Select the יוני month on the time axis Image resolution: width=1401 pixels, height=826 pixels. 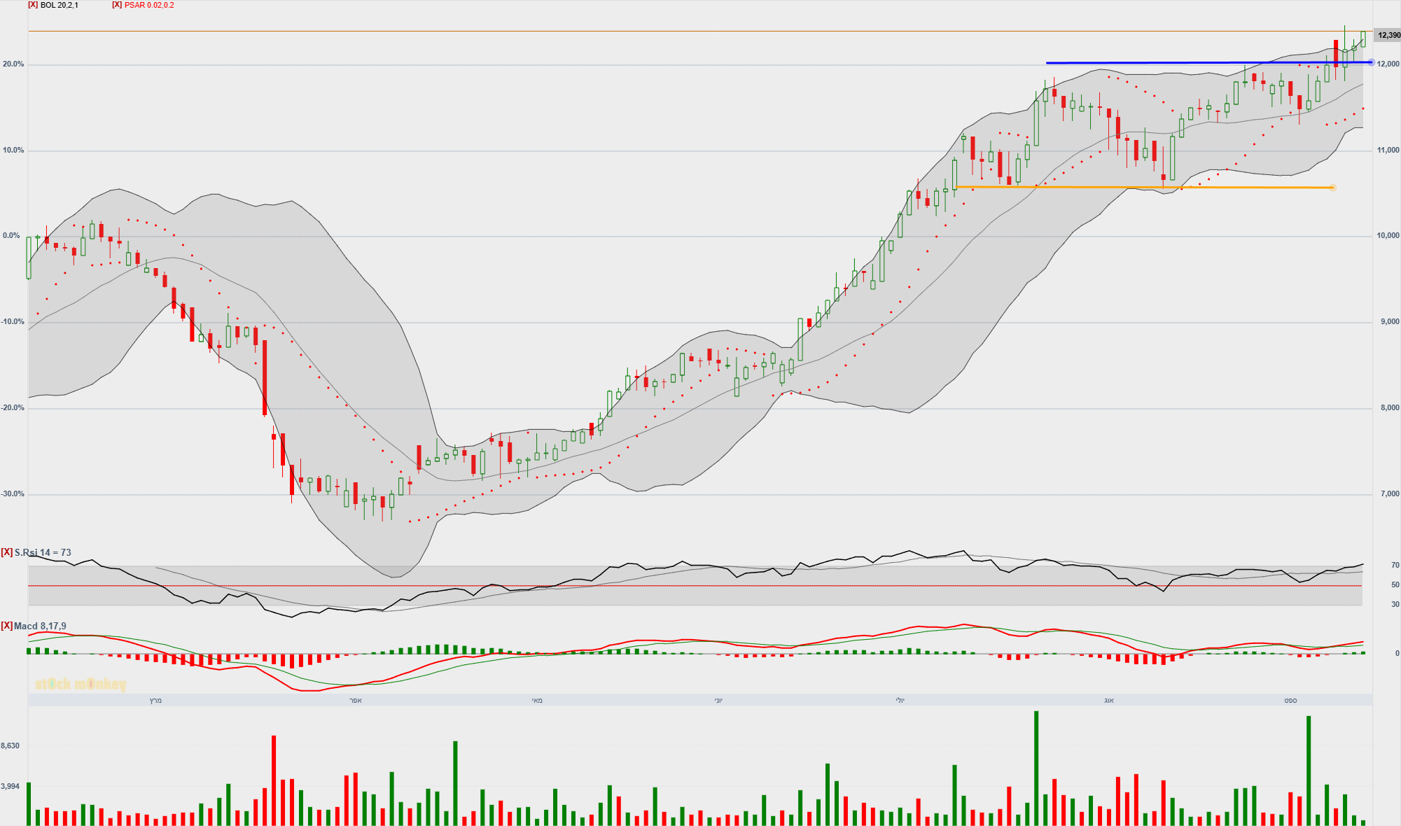click(x=718, y=701)
